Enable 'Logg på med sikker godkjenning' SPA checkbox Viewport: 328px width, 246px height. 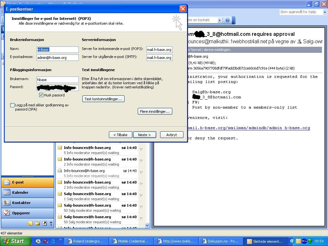(x=12, y=105)
